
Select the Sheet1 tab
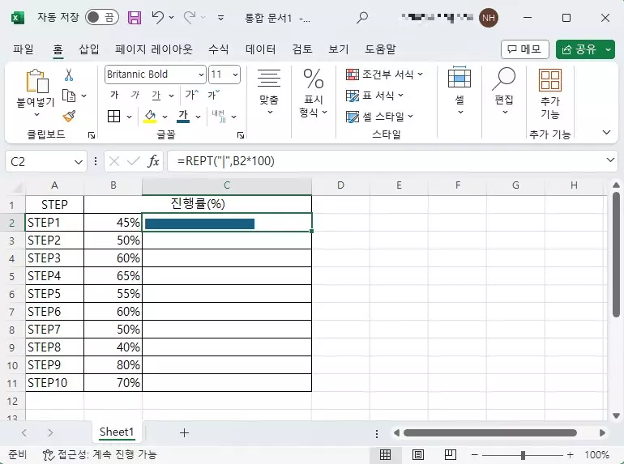click(116, 432)
